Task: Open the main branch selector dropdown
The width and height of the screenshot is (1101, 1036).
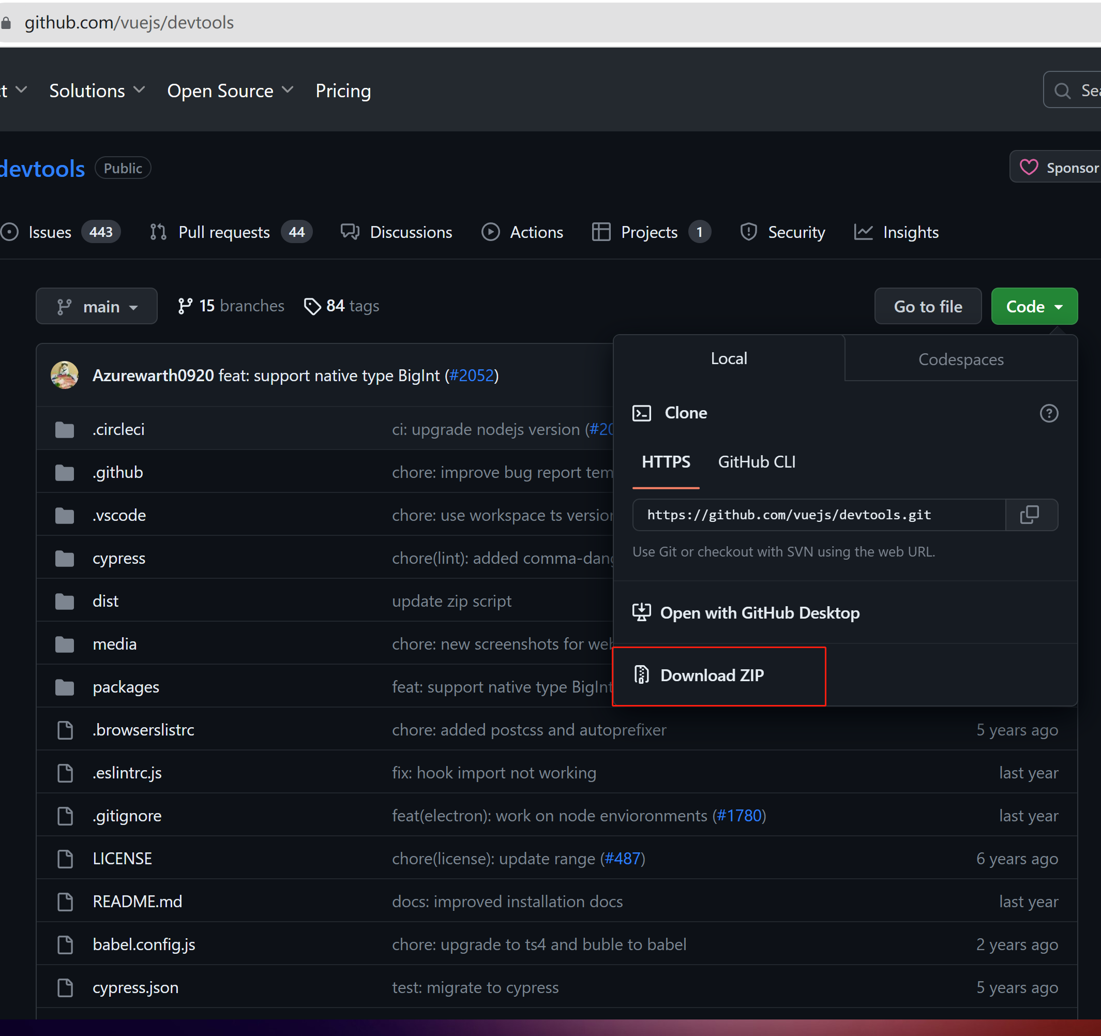Action: point(96,306)
